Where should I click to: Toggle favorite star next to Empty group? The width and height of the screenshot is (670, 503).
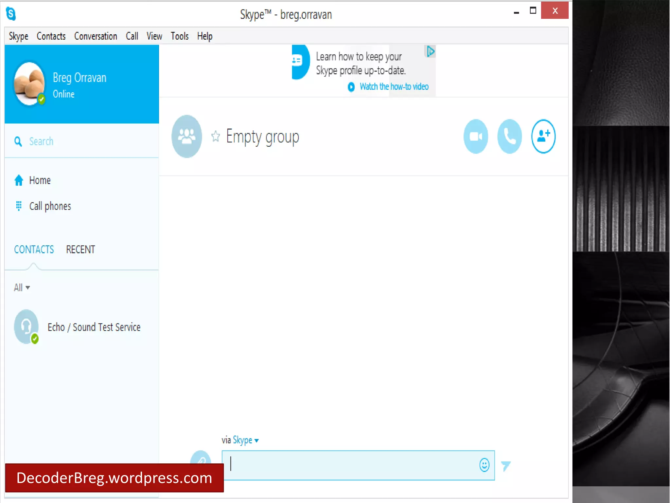point(215,136)
